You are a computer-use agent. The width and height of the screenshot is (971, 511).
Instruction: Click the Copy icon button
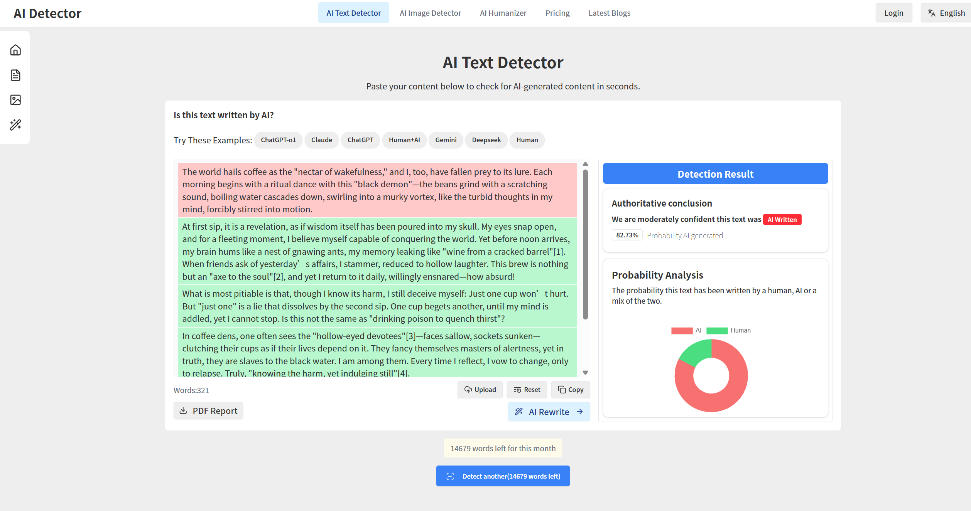click(570, 390)
